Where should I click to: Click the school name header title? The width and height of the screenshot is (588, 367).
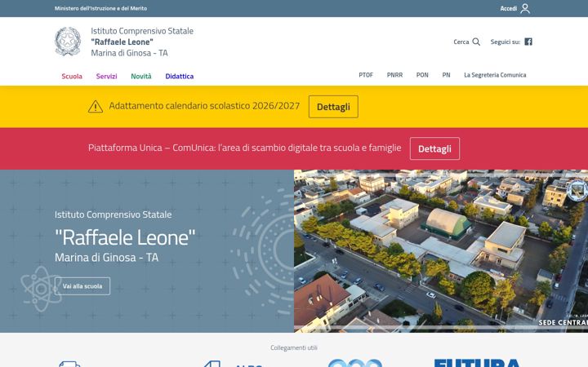(x=142, y=42)
